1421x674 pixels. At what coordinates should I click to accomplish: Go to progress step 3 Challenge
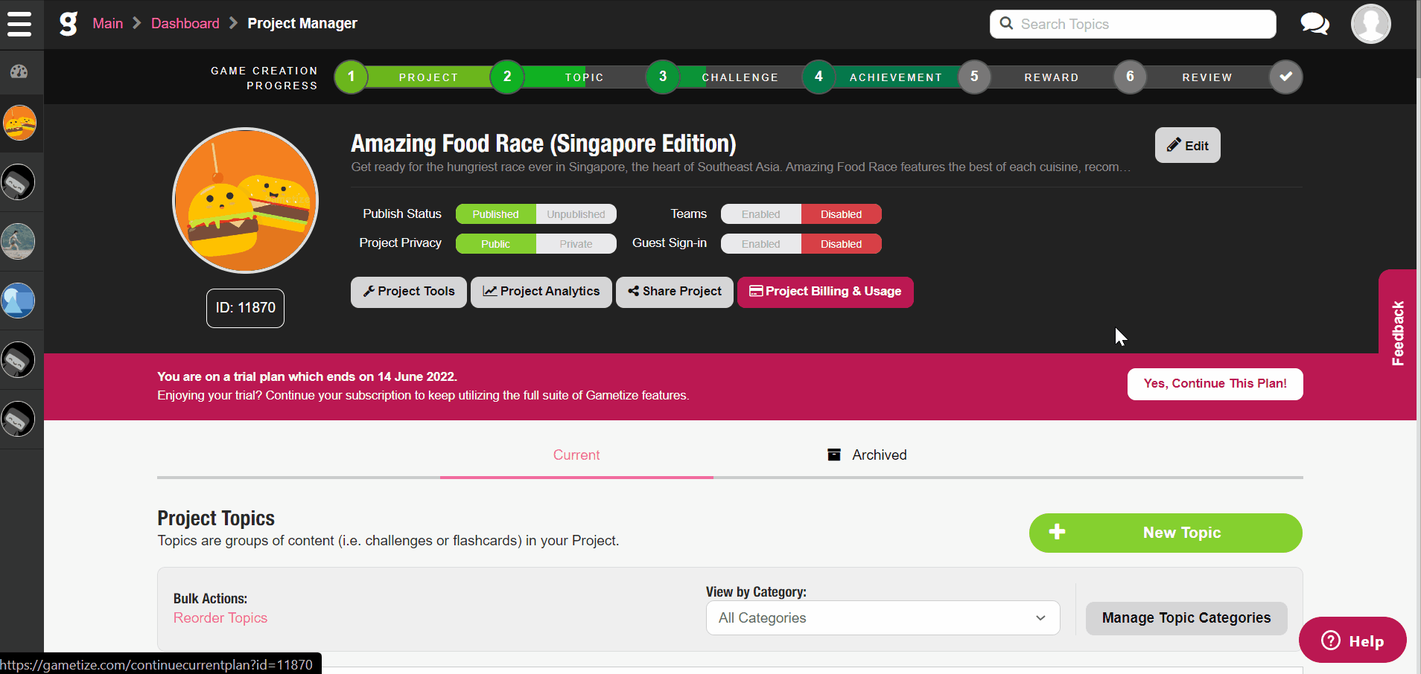point(663,77)
